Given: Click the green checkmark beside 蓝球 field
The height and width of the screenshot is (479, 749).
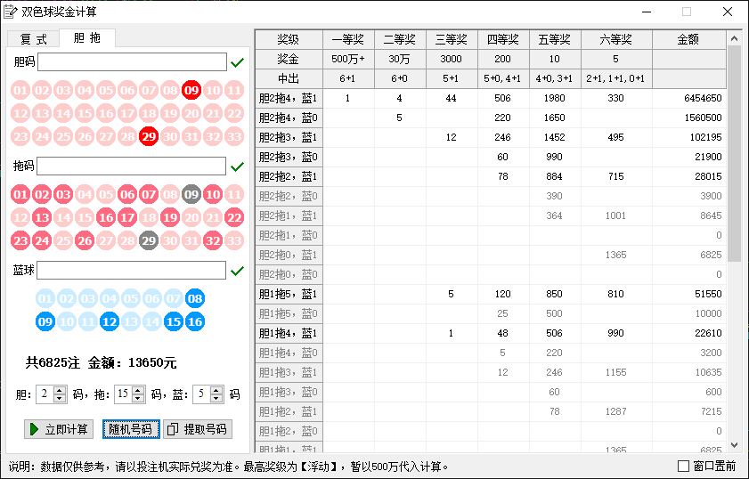Looking at the screenshot, I should pyautogui.click(x=237, y=271).
